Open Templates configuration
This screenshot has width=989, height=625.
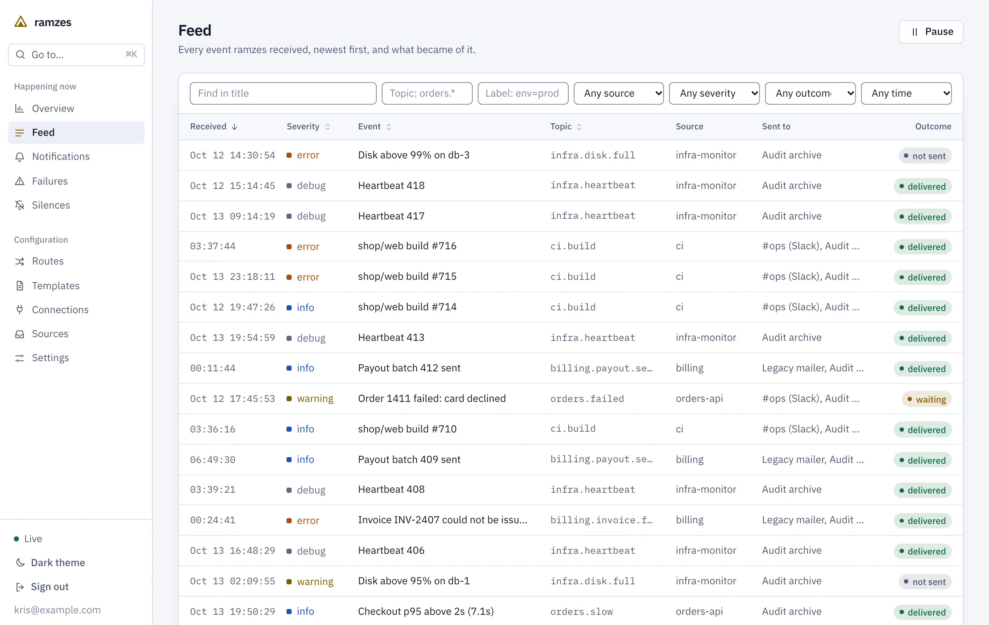coord(76,286)
